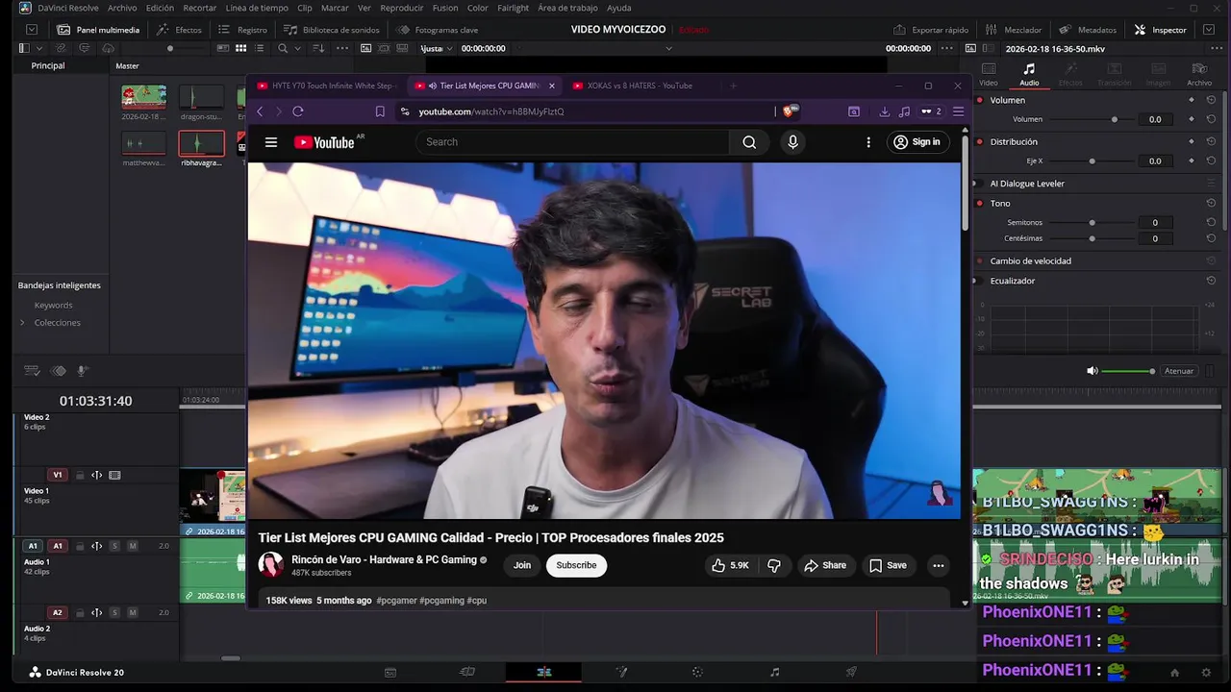The image size is (1231, 692).
Task: Solo the Audio 1 track
Action: pyautogui.click(x=114, y=546)
